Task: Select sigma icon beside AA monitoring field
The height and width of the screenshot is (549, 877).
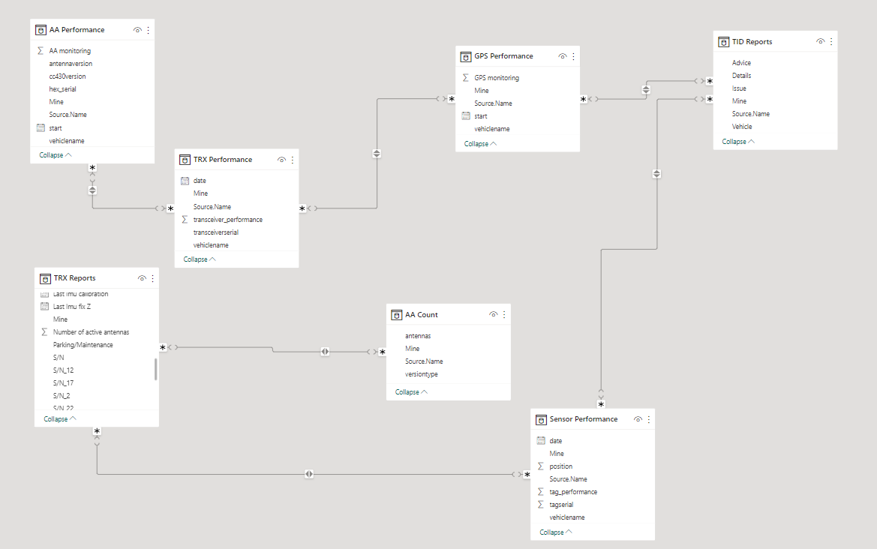Action: click(41, 51)
